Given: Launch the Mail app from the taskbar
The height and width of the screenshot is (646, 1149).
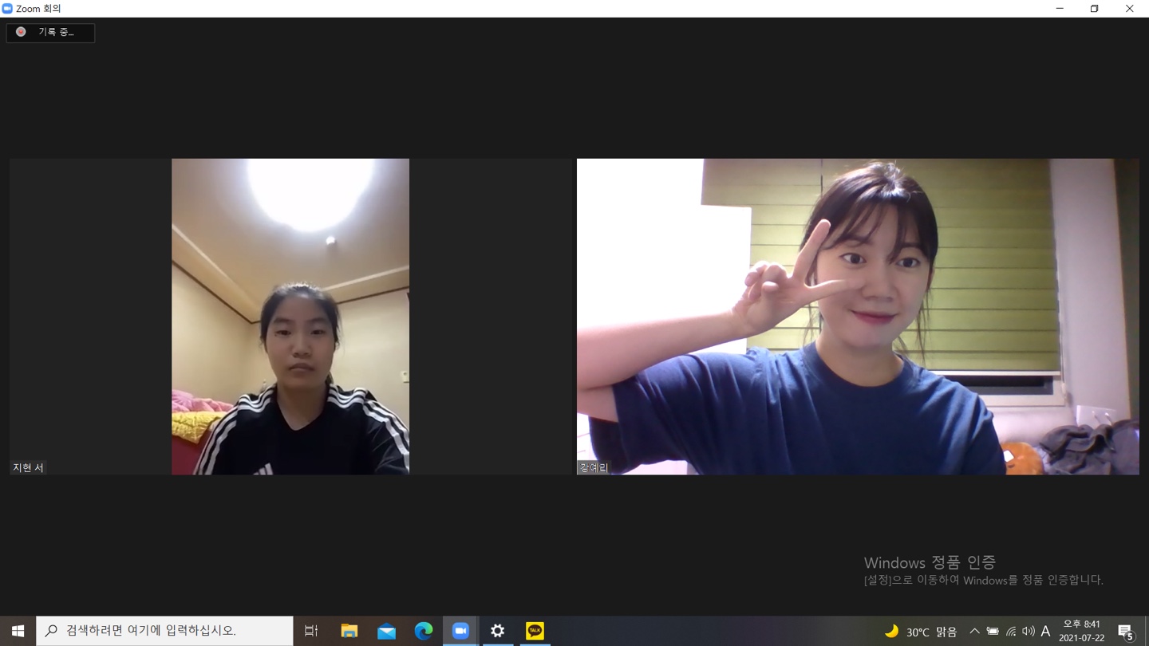Looking at the screenshot, I should (x=386, y=631).
